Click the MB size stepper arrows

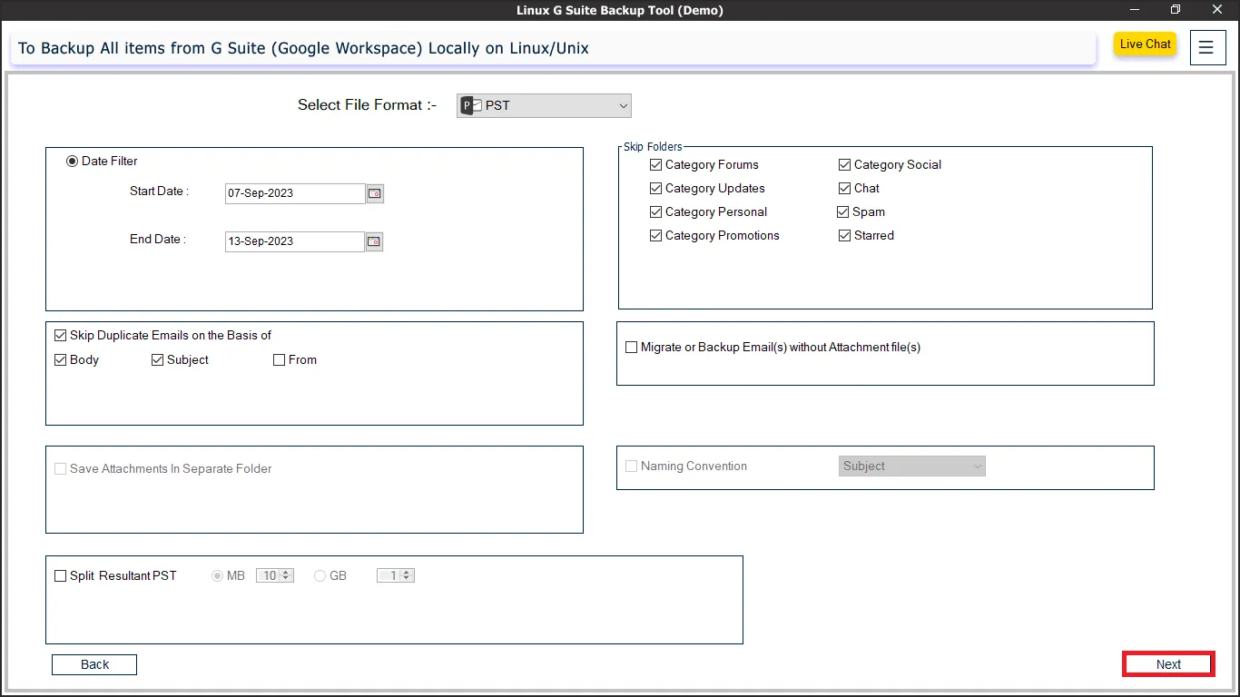pos(287,576)
